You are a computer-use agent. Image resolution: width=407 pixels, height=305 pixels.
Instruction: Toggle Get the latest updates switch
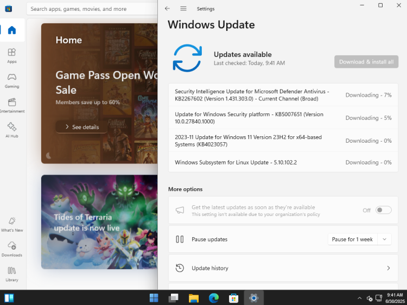click(x=383, y=210)
